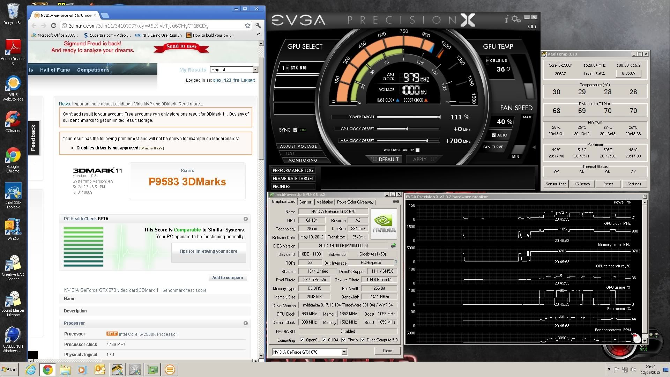
Task: Toggle DirectCompute 5.0 checkbox
Action: click(363, 340)
